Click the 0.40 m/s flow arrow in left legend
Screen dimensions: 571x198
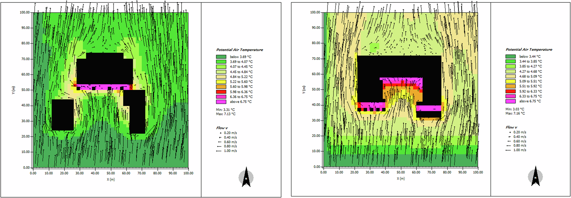(x=220, y=138)
